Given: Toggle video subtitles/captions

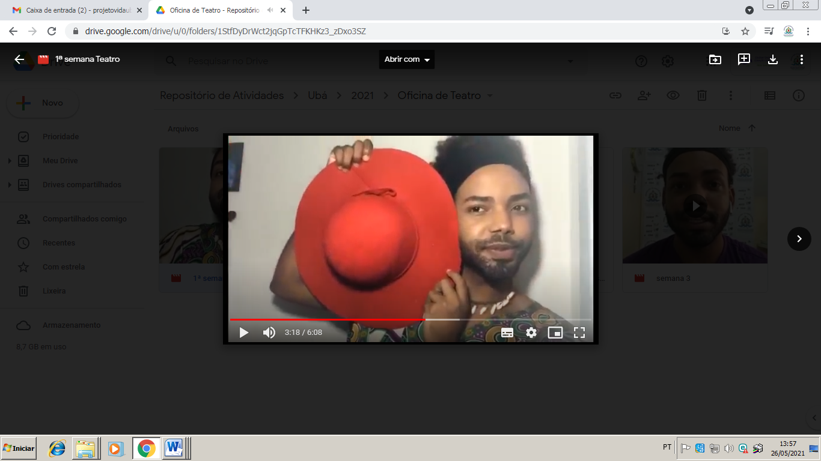Looking at the screenshot, I should [507, 333].
